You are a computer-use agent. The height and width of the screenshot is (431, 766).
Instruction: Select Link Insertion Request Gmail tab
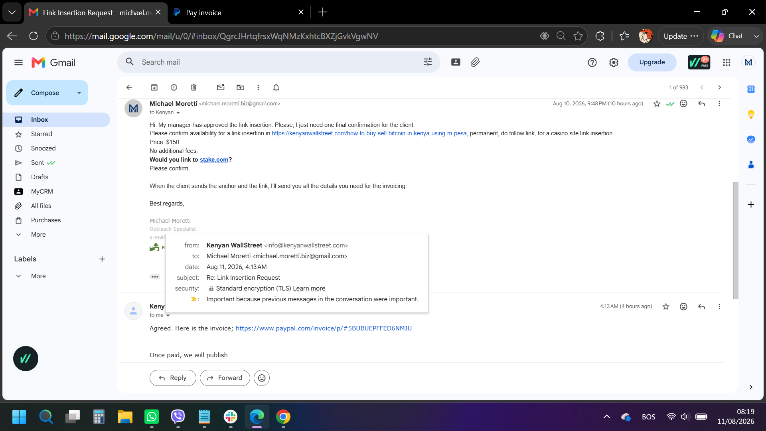click(95, 12)
